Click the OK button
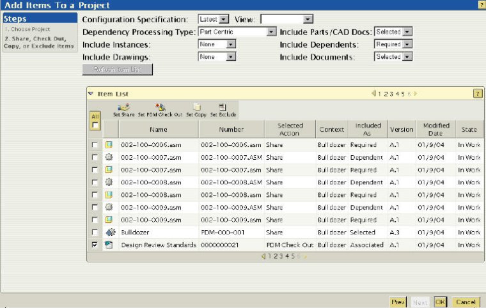The width and height of the screenshot is (486, 308). (440, 302)
